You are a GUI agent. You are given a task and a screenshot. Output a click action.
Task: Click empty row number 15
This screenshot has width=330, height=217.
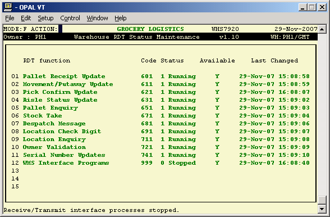(x=15, y=187)
